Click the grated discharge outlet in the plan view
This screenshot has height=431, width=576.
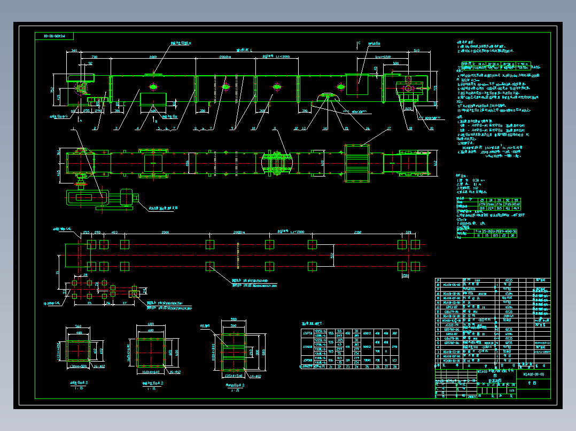coord(357,163)
